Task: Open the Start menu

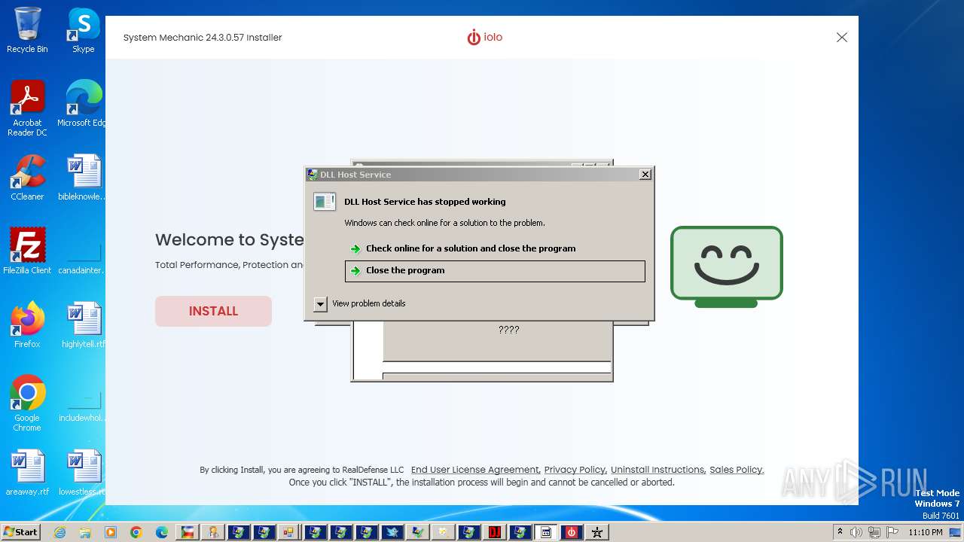Action: tap(21, 532)
